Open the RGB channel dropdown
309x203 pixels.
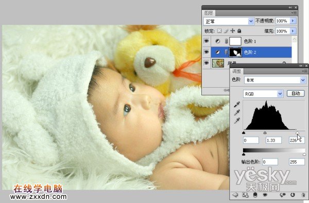(x=263, y=94)
